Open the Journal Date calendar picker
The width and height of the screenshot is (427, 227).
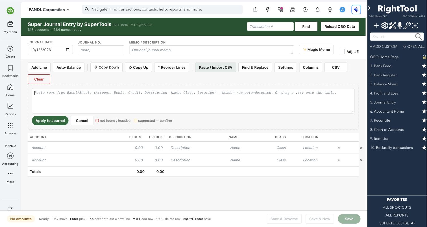[x=67, y=50]
